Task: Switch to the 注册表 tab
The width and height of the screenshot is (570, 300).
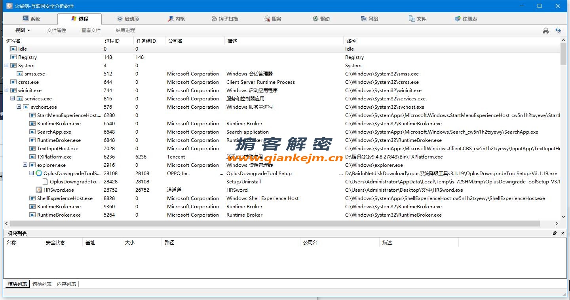Action: pos(466,19)
